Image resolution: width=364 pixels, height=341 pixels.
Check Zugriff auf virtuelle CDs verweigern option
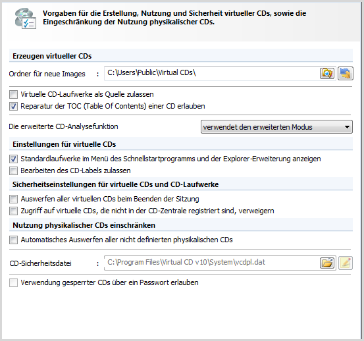click(13, 211)
